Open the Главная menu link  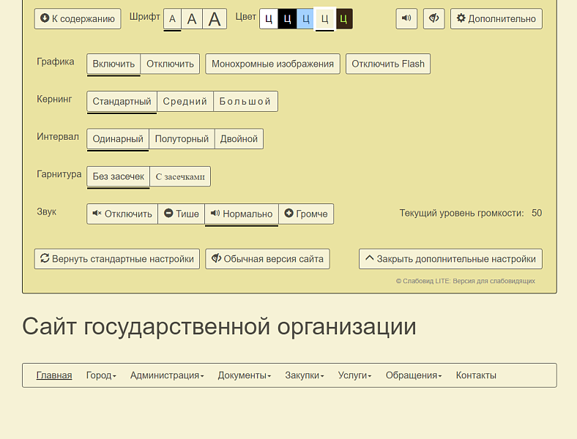(54, 375)
